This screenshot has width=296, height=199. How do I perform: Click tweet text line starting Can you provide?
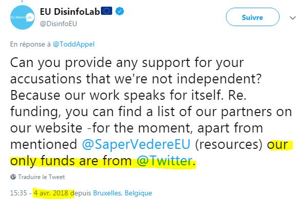pyautogui.click(x=127, y=63)
